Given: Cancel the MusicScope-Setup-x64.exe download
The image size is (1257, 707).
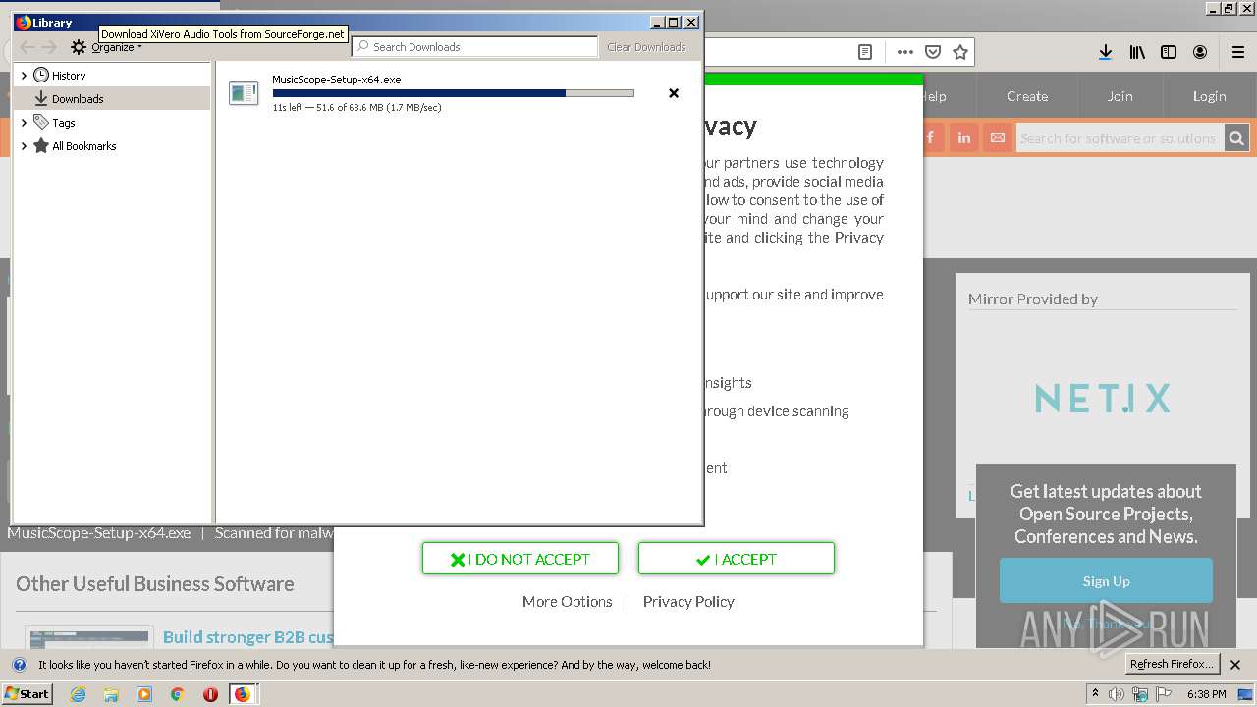Looking at the screenshot, I should click(674, 93).
